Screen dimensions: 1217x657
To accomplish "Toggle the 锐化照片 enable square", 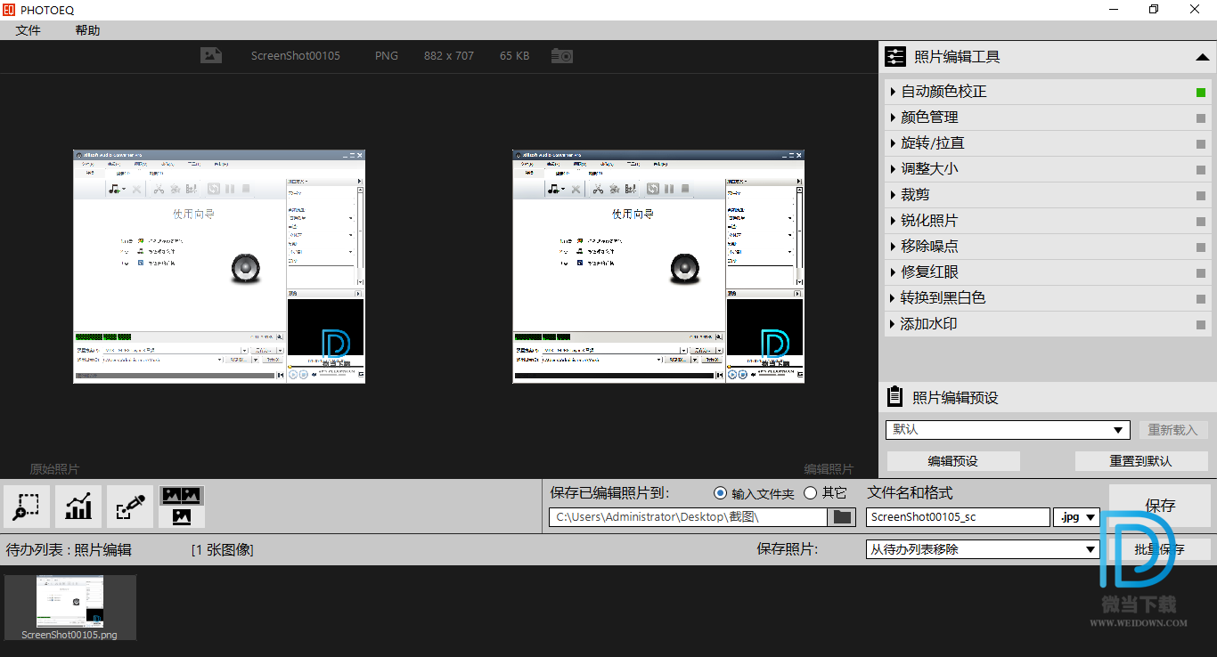I will pos(1201,222).
